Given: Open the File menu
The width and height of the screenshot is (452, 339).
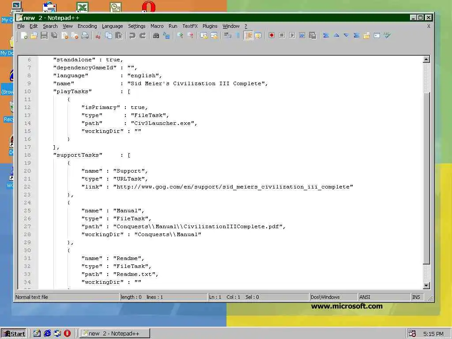Looking at the screenshot, I should 21,26.
